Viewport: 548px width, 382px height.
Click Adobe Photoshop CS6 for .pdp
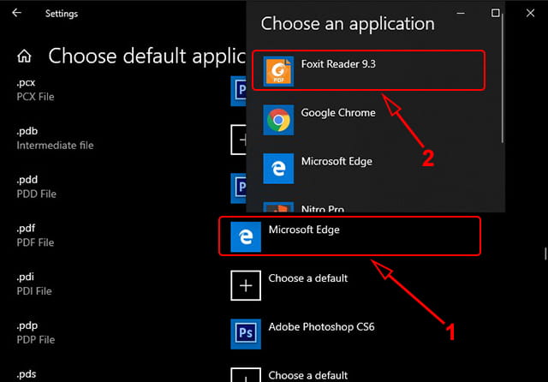click(321, 327)
